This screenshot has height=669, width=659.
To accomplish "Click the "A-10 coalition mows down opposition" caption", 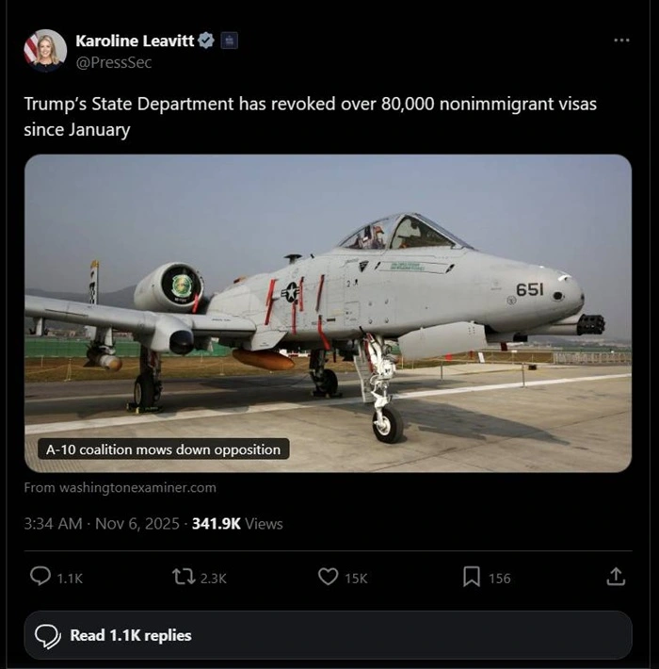I will coord(164,449).
